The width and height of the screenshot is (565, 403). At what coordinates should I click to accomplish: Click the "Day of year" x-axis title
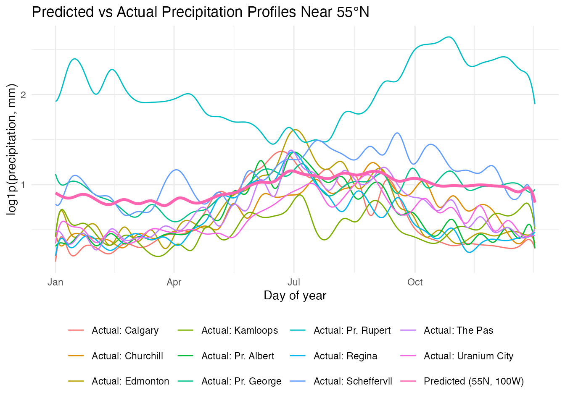coord(295,296)
